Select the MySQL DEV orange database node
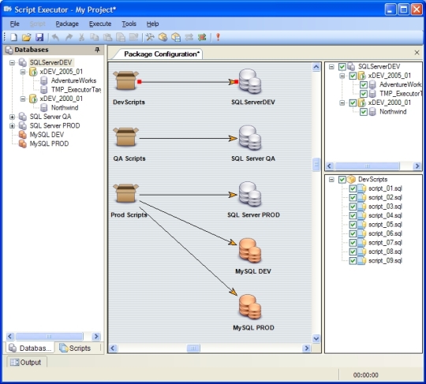 tap(250, 251)
